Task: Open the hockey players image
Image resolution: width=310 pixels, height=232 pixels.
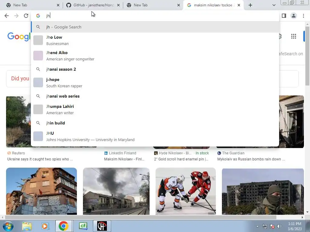Action: [x=186, y=191]
